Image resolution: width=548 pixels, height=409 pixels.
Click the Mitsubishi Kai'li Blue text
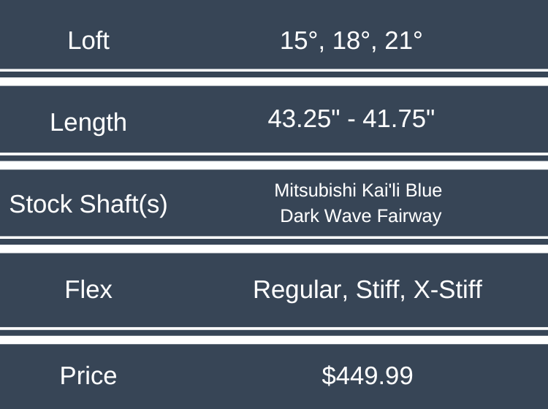click(358, 191)
